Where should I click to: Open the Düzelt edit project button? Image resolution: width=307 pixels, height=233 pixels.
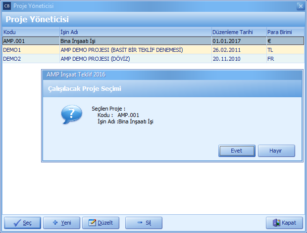pos(101,223)
